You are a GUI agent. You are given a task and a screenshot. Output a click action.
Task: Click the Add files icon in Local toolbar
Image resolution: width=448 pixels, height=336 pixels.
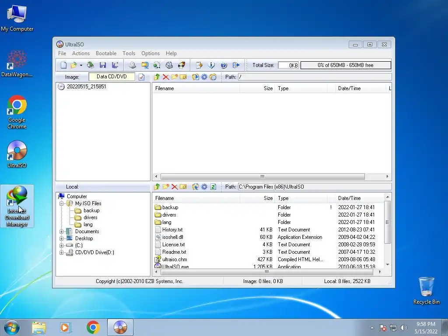click(196, 187)
